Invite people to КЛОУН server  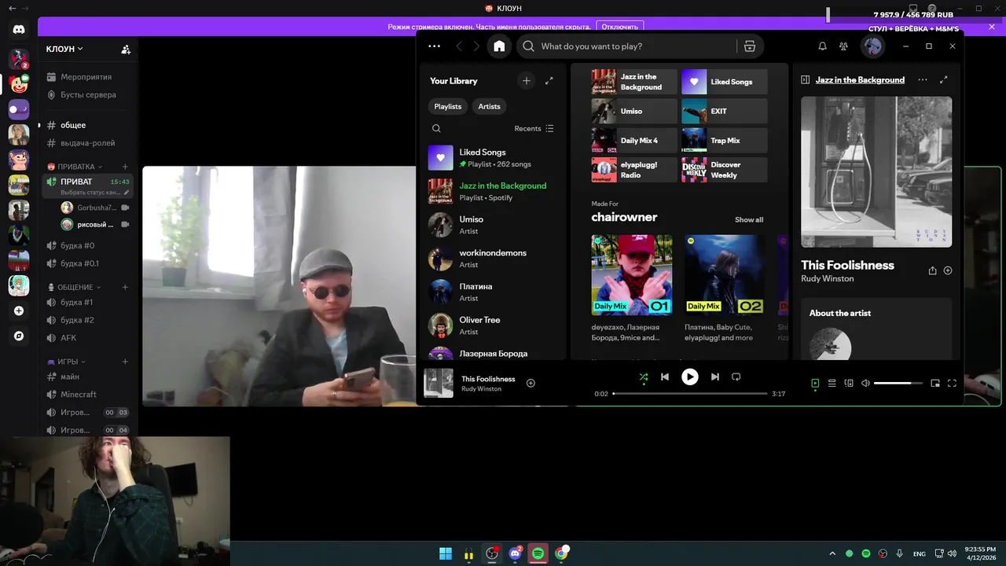click(x=126, y=49)
